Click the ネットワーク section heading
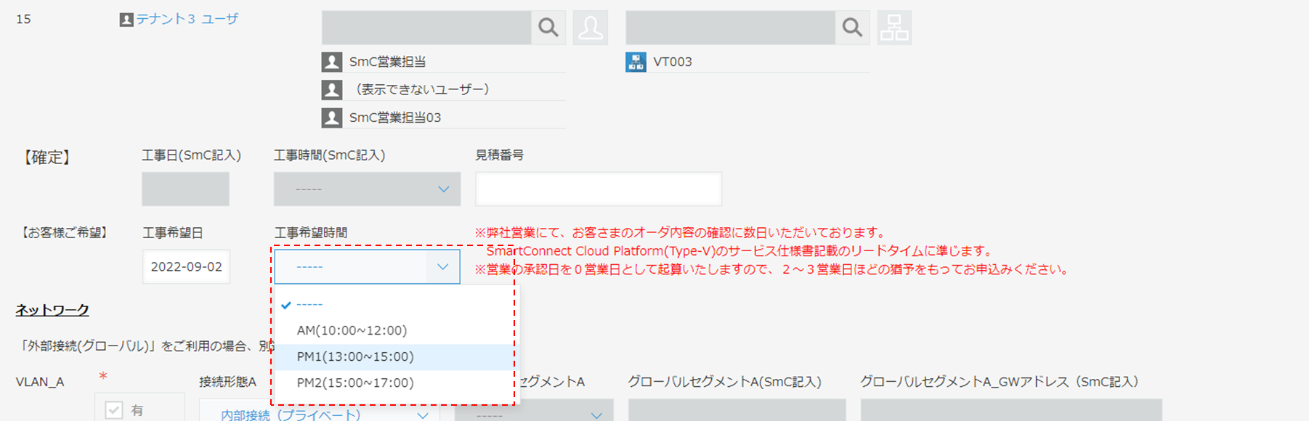This screenshot has height=421, width=1309. click(x=52, y=310)
